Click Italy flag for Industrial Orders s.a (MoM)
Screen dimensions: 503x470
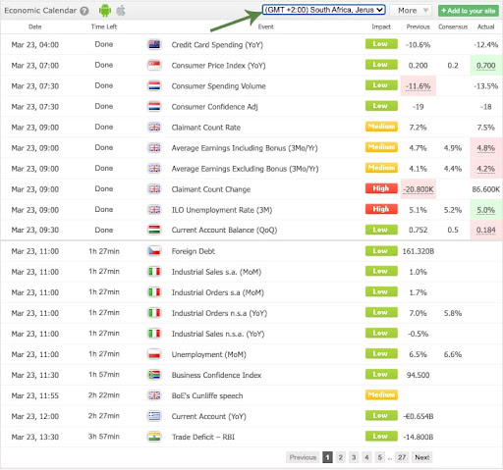point(154,292)
